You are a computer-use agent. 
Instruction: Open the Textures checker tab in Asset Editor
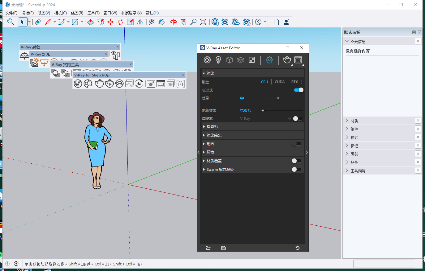(x=252, y=60)
